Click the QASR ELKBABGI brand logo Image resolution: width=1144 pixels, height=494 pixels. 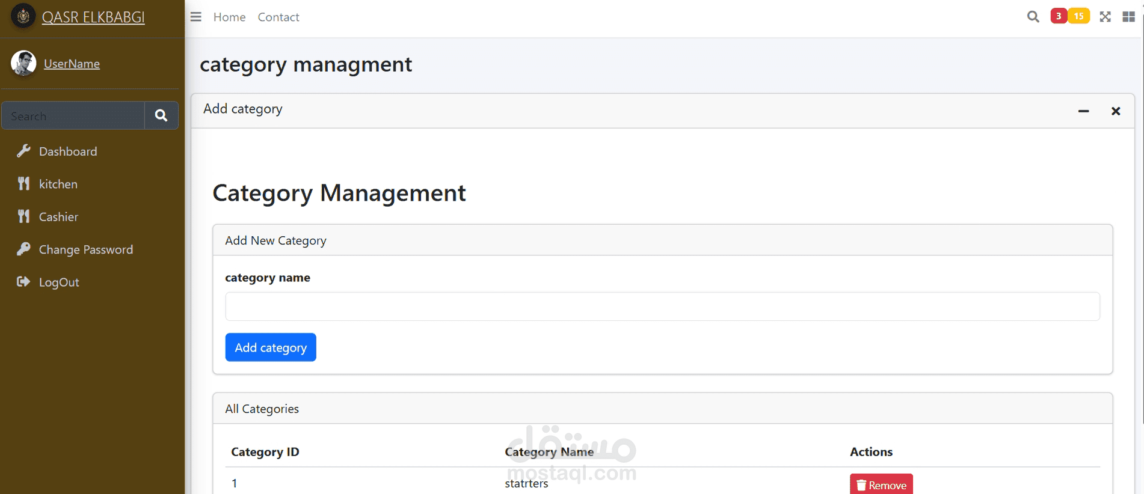(23, 16)
